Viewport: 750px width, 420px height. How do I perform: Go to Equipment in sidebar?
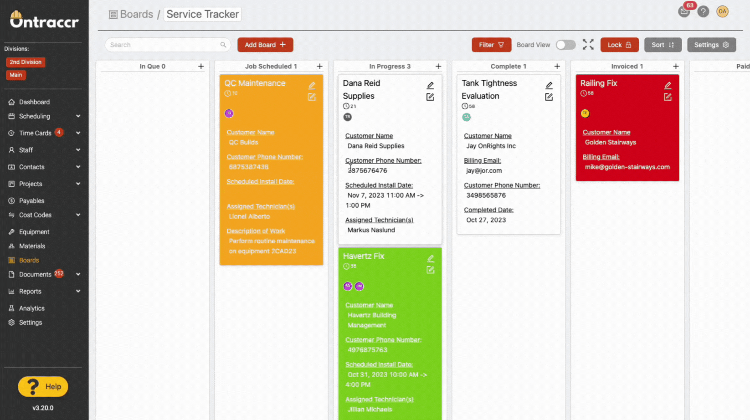click(x=34, y=232)
